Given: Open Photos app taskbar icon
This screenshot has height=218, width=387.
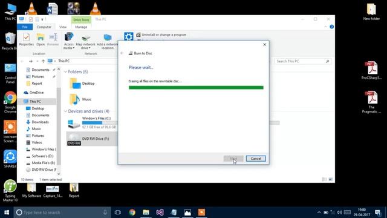Looking at the screenshot, I should click(187, 213).
